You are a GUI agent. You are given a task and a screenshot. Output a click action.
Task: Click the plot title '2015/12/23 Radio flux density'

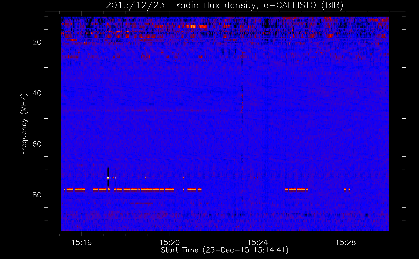225,5
